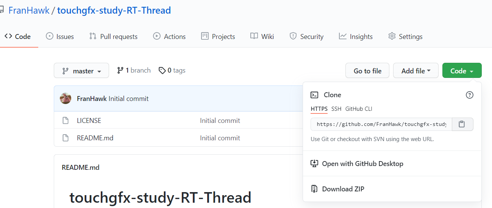Click the Insights graph icon
Viewport: 492px width, 208px height.
[x=343, y=36]
